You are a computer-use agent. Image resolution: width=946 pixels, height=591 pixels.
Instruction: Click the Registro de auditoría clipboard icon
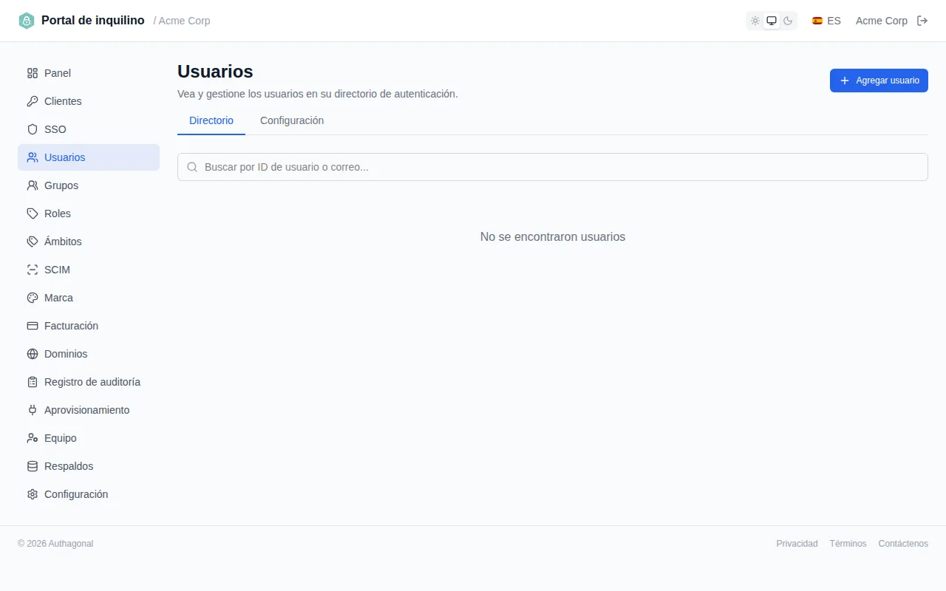point(33,382)
